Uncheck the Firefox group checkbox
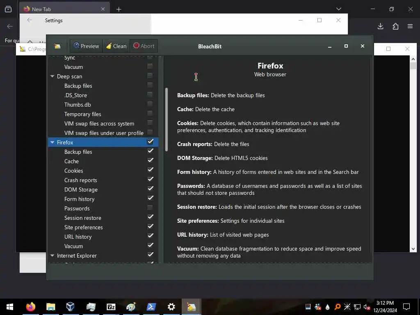This screenshot has width=420, height=315. tap(150, 142)
